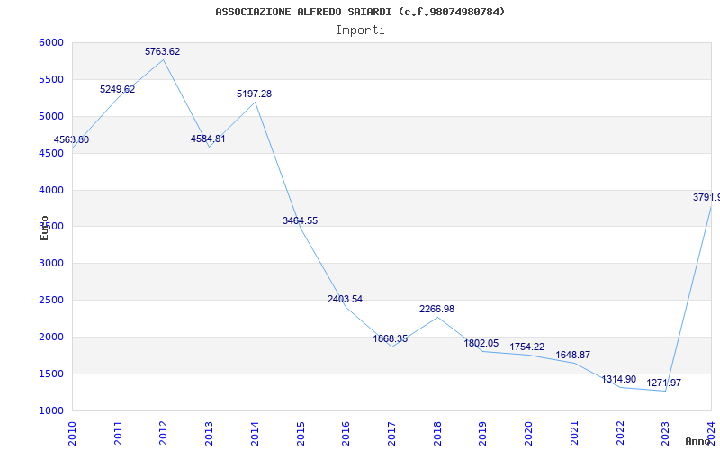
Task: Click the data label 1868.35
Action: (391, 339)
